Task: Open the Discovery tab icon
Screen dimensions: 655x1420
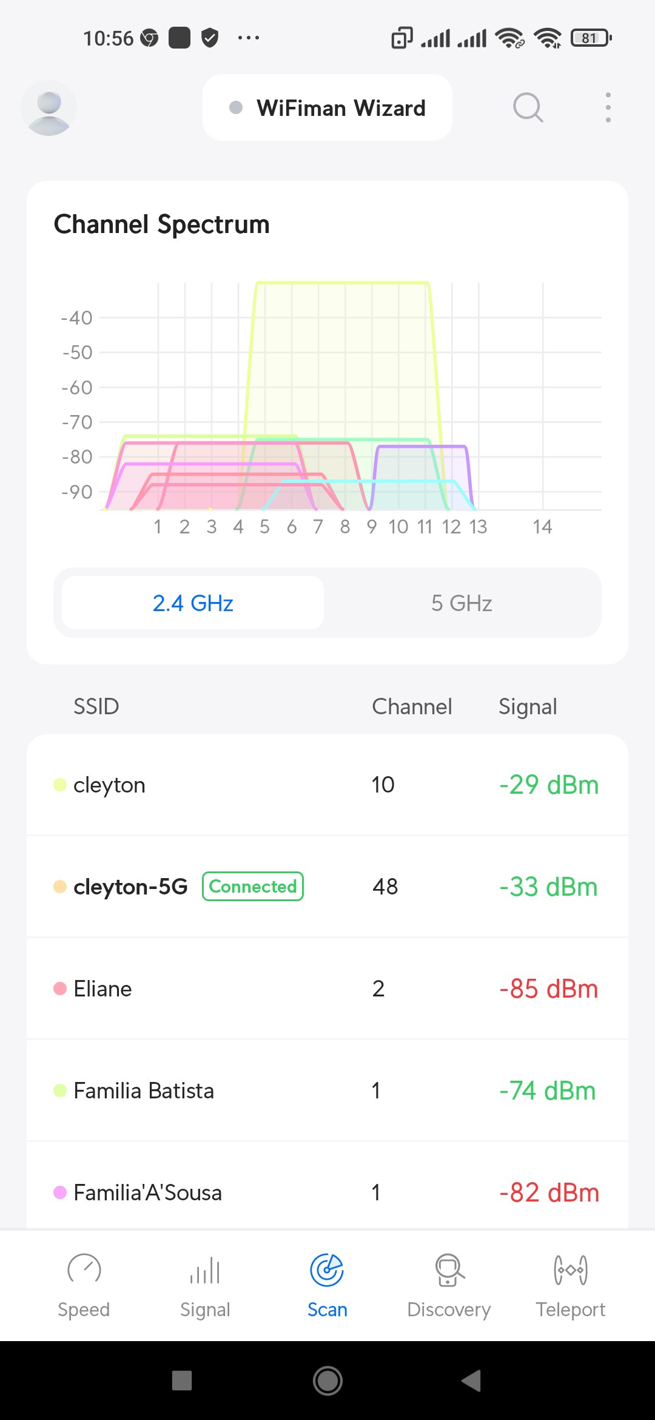Action: (449, 1270)
